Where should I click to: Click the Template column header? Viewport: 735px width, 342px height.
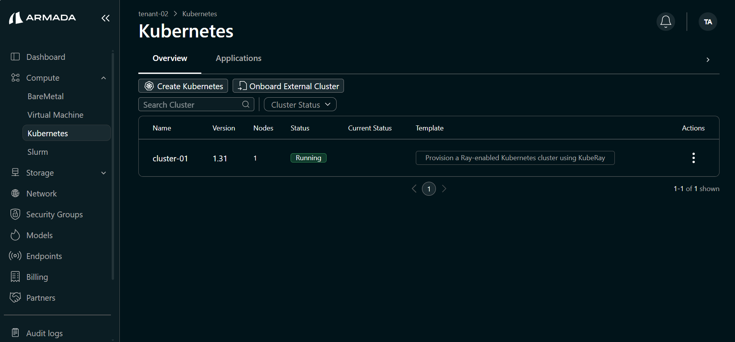tap(429, 128)
